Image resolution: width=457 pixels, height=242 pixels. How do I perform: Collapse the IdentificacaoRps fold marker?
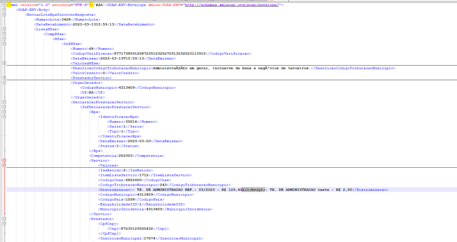pos(4,117)
